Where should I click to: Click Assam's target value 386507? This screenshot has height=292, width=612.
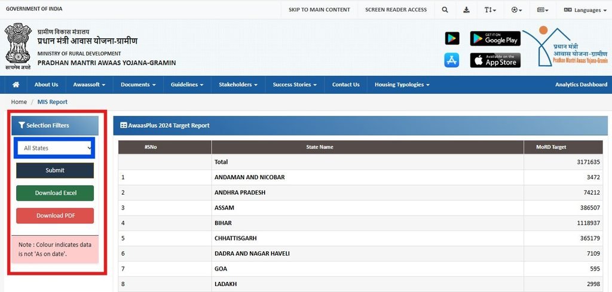[590, 208]
